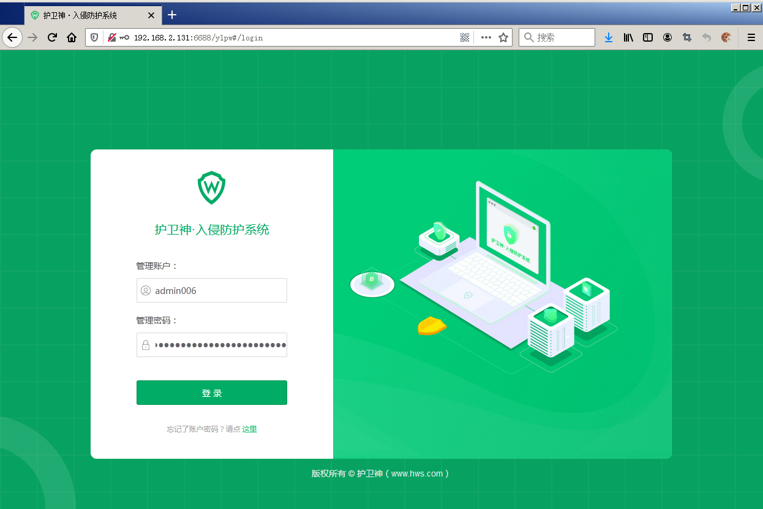
Task: Click the browser back arrow button
Action: (12, 37)
